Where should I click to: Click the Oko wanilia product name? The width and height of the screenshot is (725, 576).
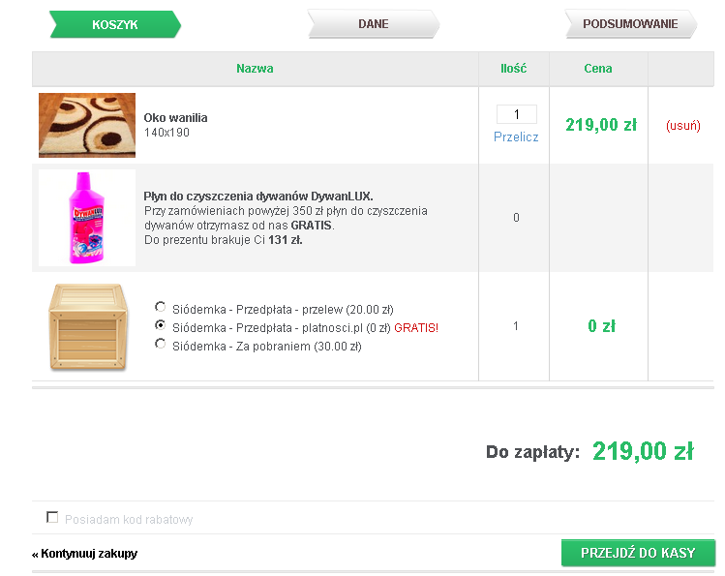point(175,118)
